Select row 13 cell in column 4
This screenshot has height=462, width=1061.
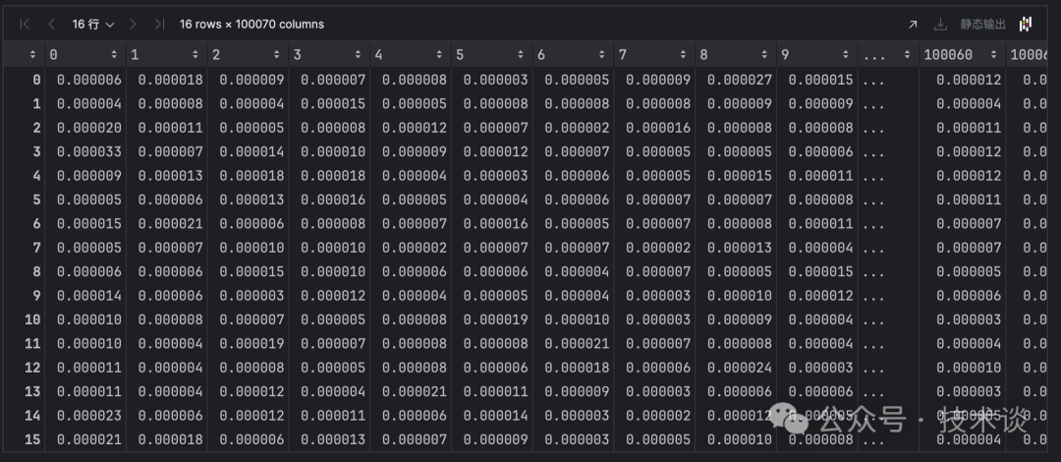(x=415, y=391)
